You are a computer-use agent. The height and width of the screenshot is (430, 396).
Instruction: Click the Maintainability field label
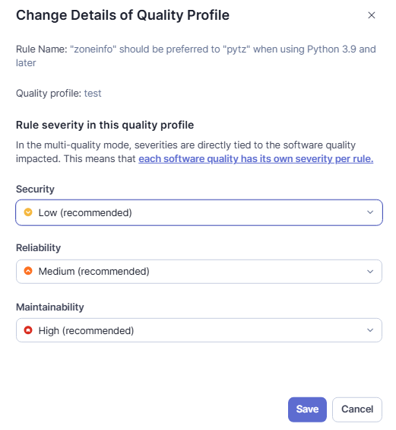50,307
